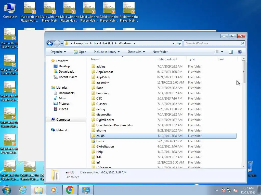Screen dimensions: 261x195
Task: Select Favorites in navigation pane
Action: 60,61
